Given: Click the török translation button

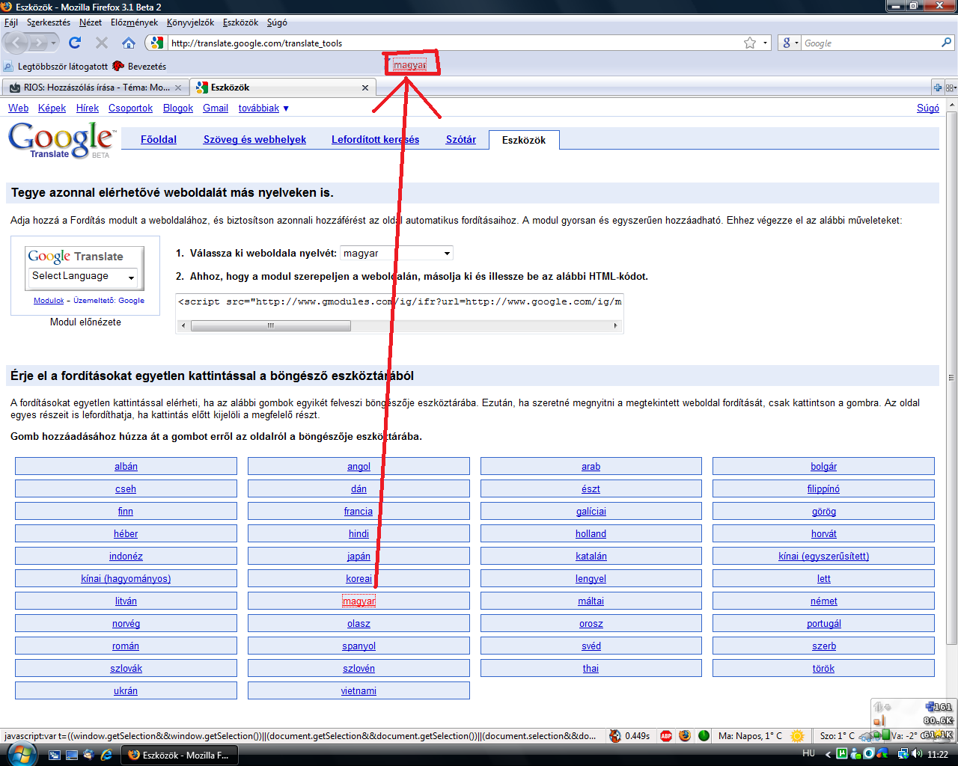Looking at the screenshot, I should pos(823,669).
